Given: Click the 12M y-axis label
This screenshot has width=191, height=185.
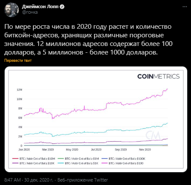Looking at the screenshot, I should (19, 90).
